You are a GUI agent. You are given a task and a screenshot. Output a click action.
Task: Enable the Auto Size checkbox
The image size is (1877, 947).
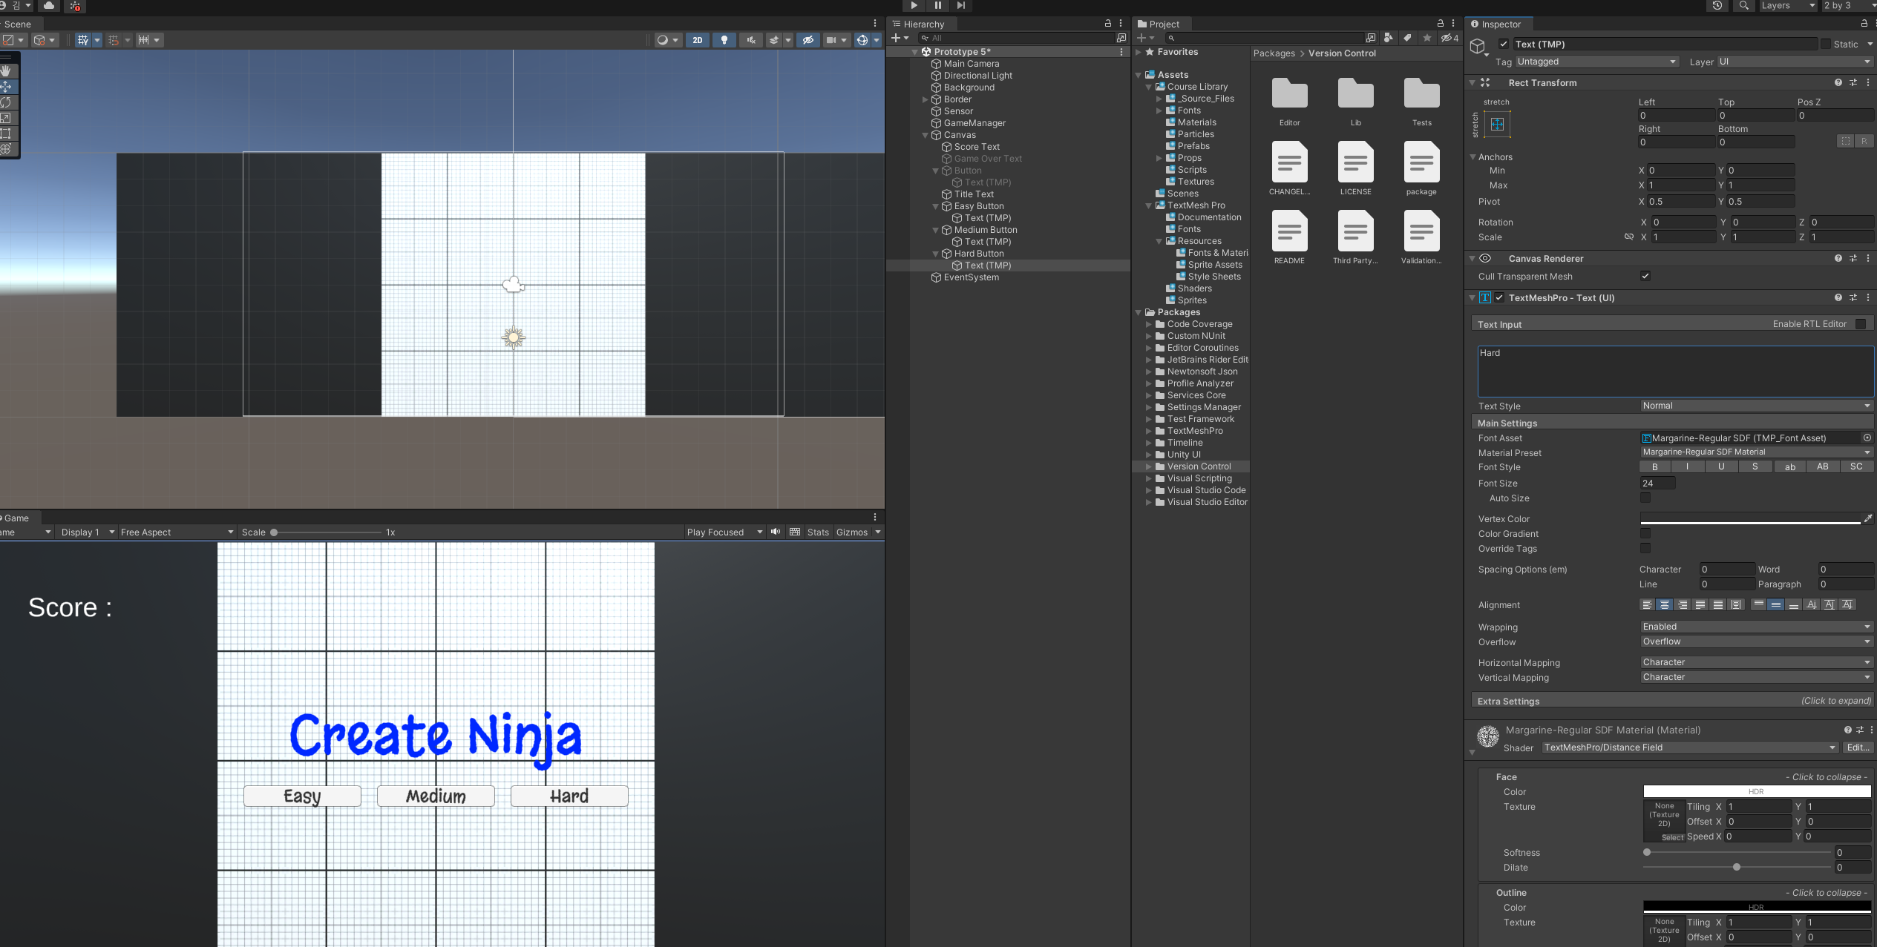[1645, 498]
